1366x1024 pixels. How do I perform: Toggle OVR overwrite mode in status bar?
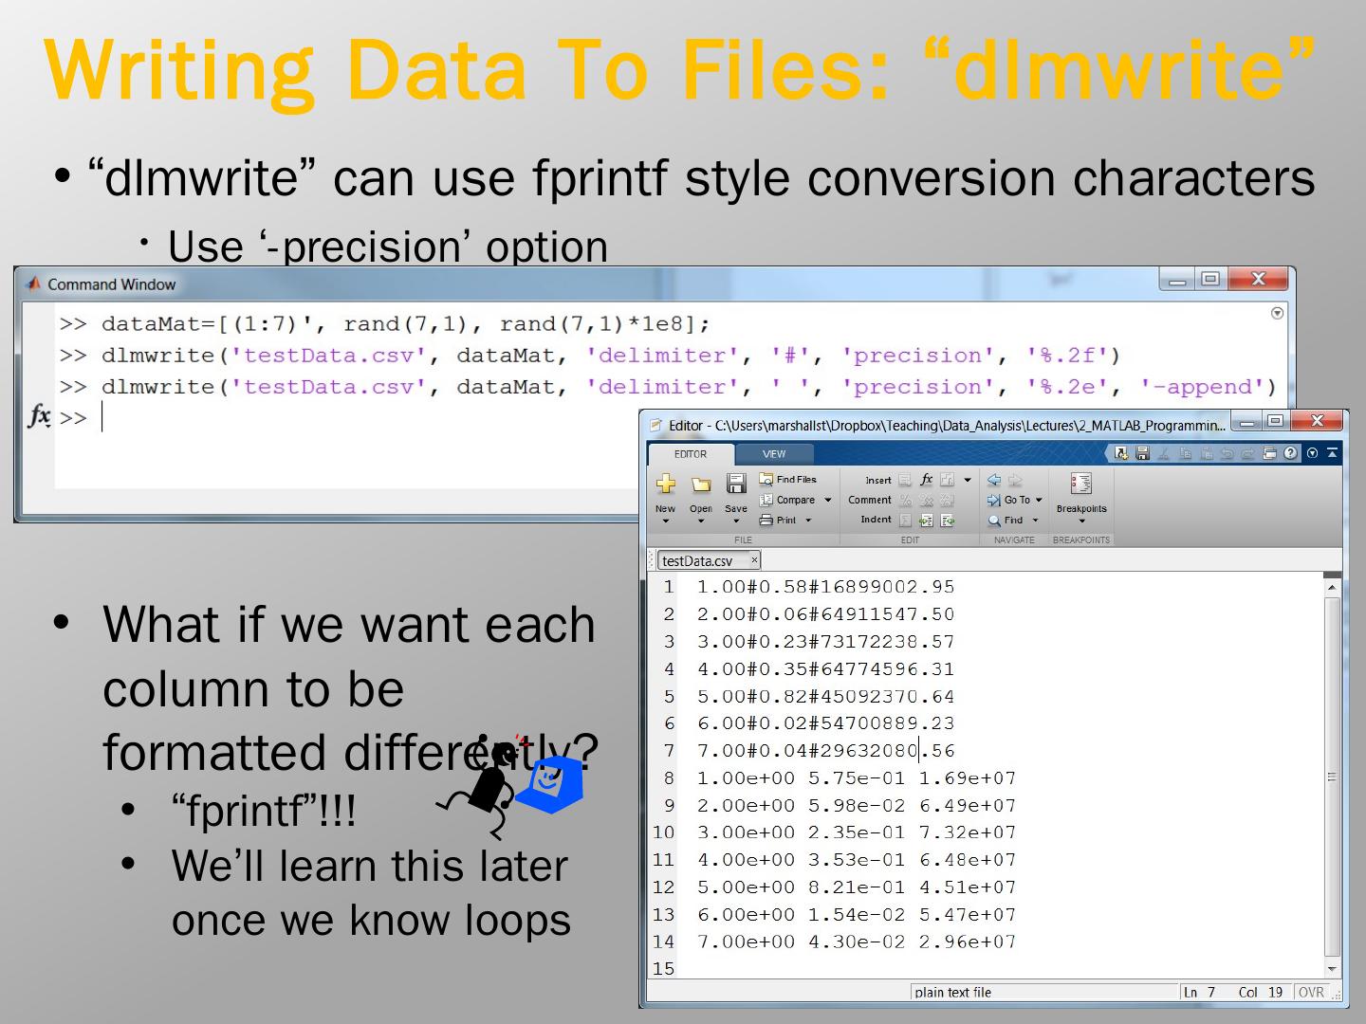[1310, 992]
